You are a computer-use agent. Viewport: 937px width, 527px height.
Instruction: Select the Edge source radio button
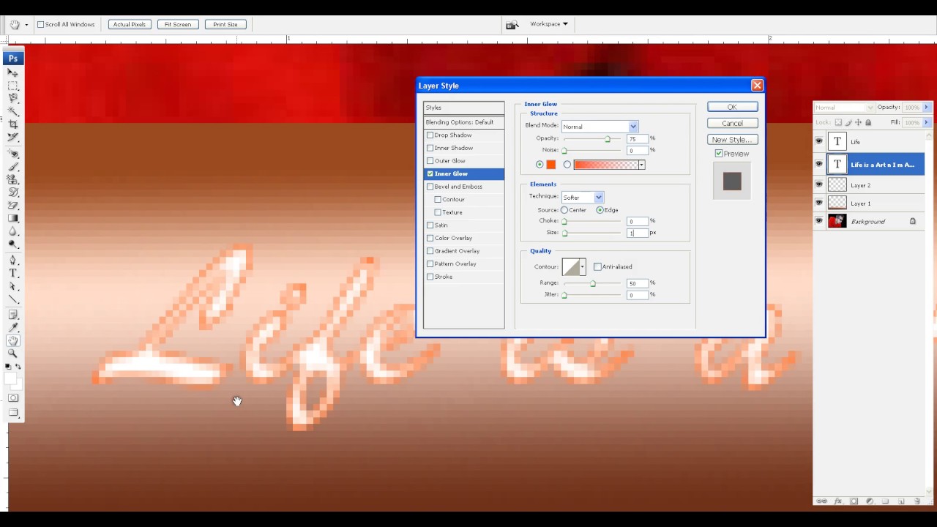click(x=600, y=210)
